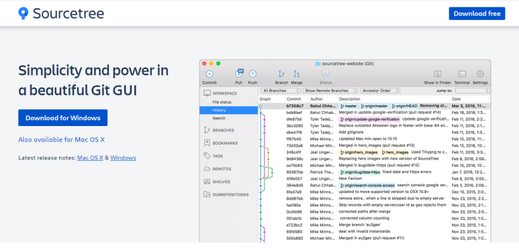519x250 pixels.
Task: Click the Download free button
Action: pyautogui.click(x=477, y=13)
